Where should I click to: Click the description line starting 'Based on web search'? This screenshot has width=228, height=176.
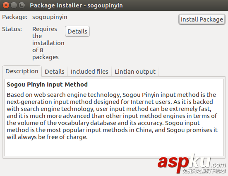pyautogui.click(x=111, y=95)
